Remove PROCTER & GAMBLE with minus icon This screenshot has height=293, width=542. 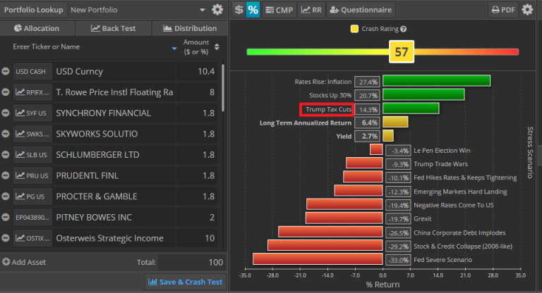click(x=6, y=197)
